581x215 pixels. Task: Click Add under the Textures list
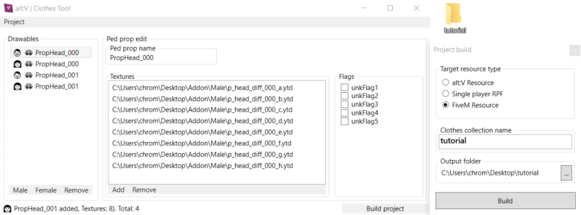pyautogui.click(x=119, y=190)
